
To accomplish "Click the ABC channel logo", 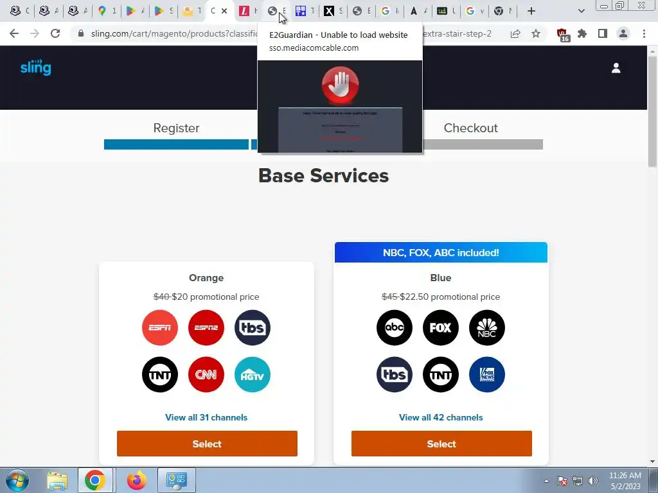I will [x=395, y=327].
